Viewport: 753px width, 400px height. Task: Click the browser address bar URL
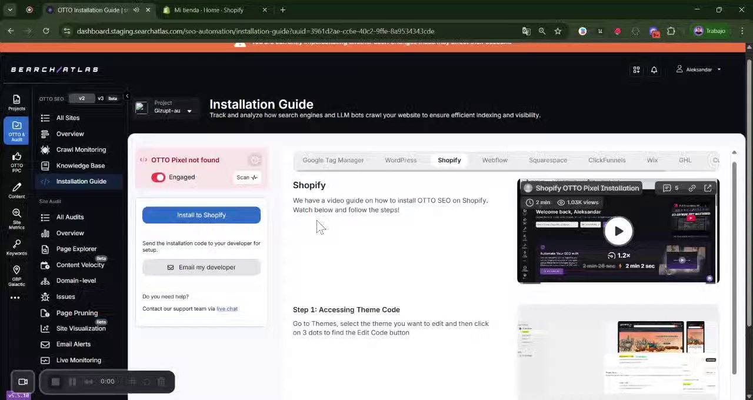tap(255, 31)
